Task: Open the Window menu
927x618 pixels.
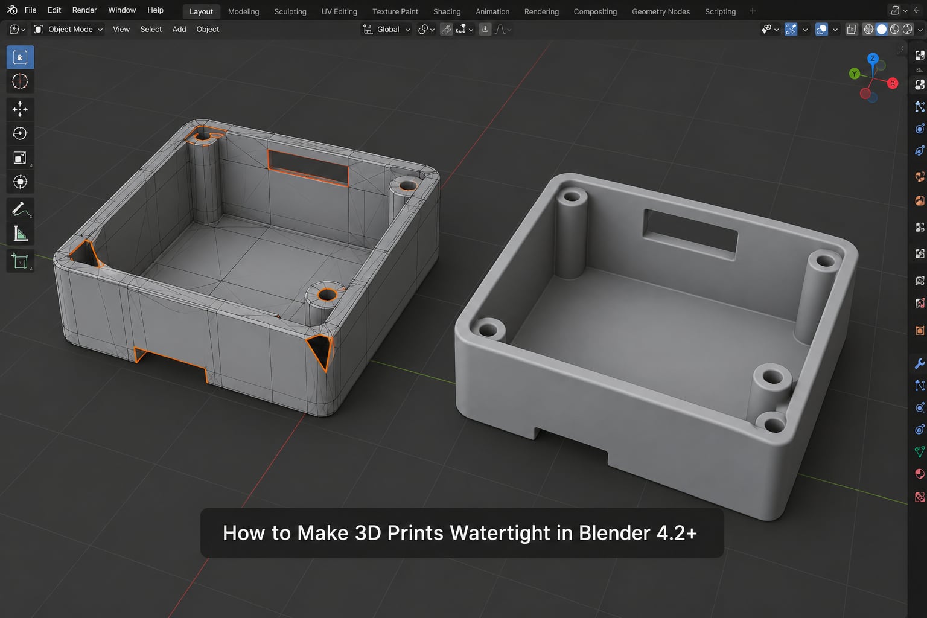Action: [122, 10]
